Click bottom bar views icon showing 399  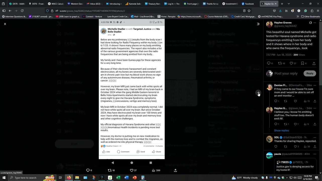click(x=156, y=170)
